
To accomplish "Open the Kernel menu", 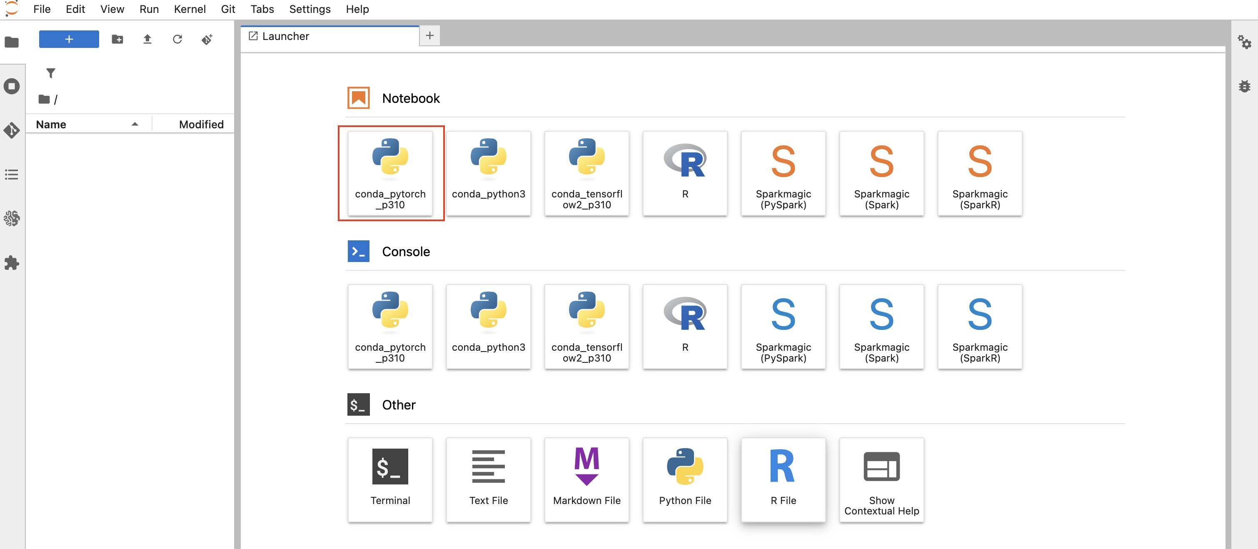I will pos(190,9).
